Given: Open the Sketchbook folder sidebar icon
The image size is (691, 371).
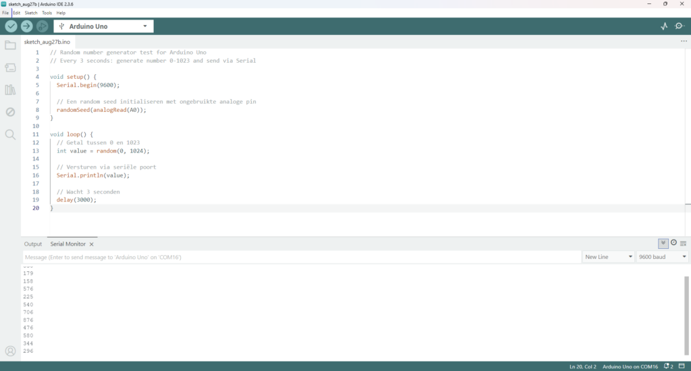Looking at the screenshot, I should coord(10,45).
